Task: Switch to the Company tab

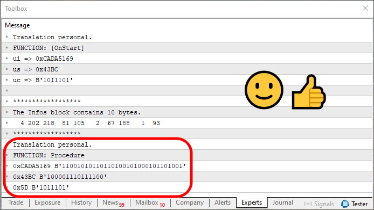Action: click(190, 202)
